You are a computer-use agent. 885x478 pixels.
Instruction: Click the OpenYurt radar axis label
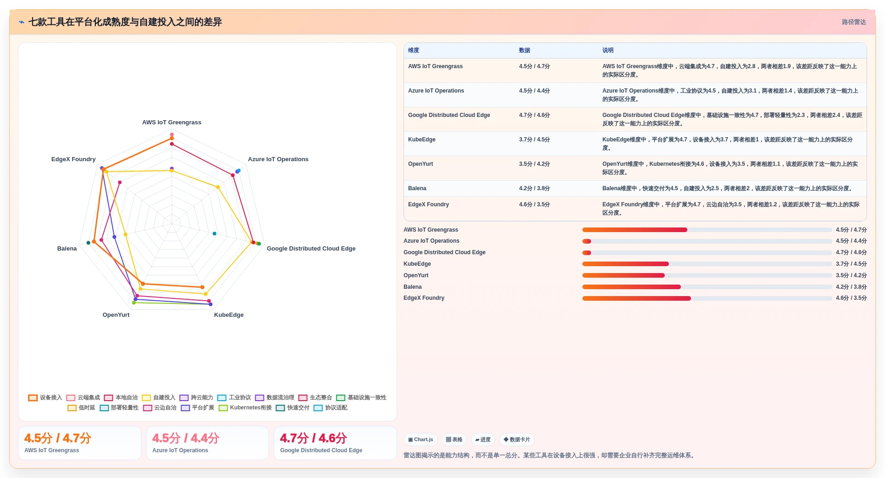pyautogui.click(x=116, y=315)
